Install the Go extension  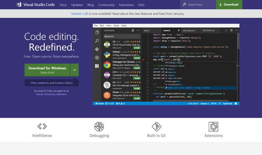pyautogui.click(x=137, y=88)
